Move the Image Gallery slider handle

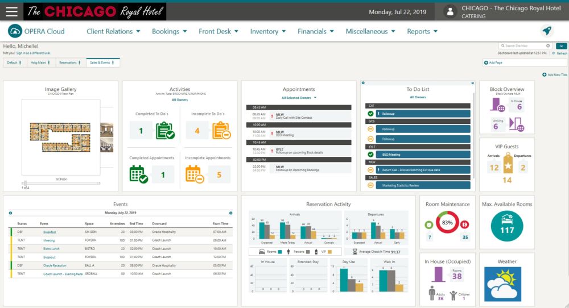(x=24, y=184)
